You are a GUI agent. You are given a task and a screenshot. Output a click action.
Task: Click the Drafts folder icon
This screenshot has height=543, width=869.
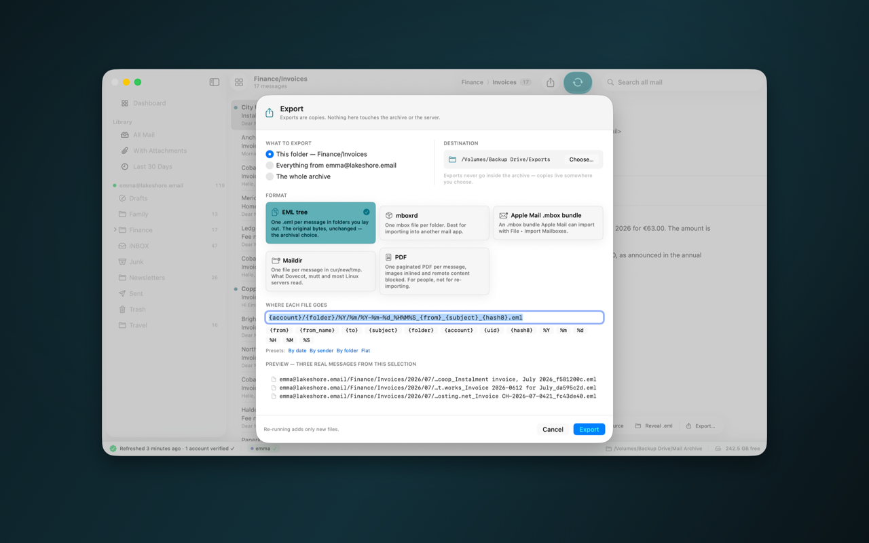click(122, 198)
